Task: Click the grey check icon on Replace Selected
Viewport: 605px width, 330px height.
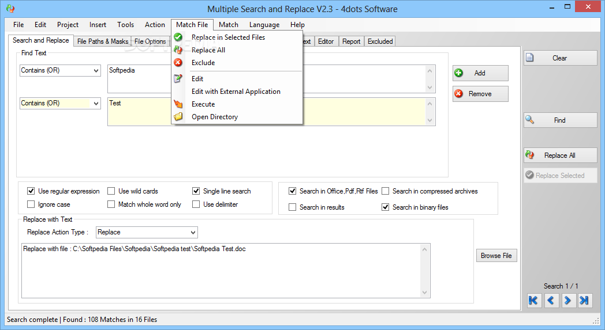Action: (530, 175)
